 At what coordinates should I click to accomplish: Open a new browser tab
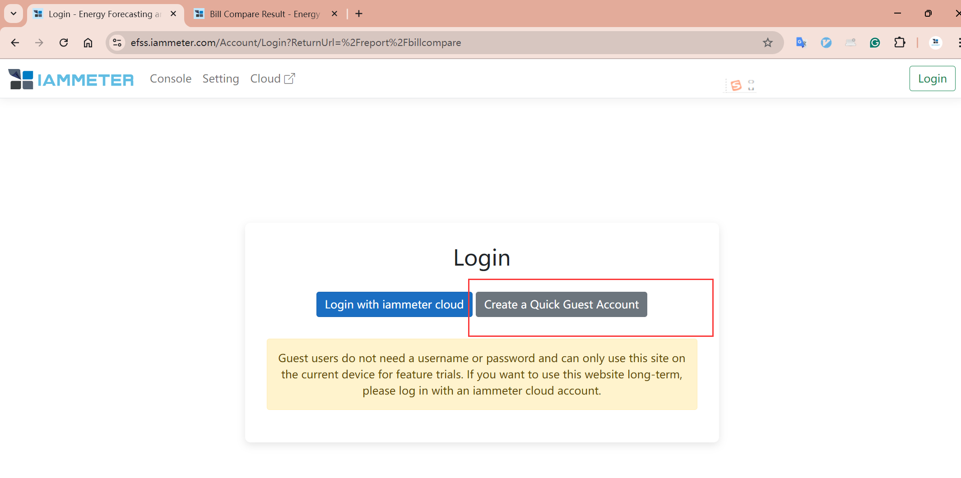(359, 14)
